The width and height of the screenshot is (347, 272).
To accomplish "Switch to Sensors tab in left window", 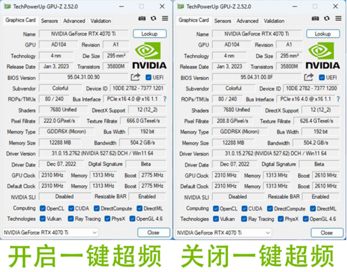I will click(x=49, y=21).
